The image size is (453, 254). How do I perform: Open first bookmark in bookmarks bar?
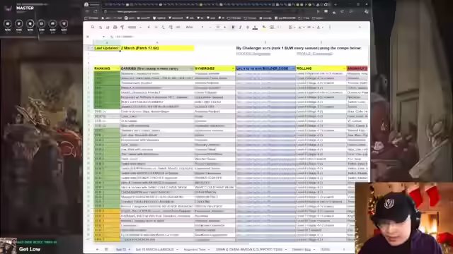pos(91,18)
